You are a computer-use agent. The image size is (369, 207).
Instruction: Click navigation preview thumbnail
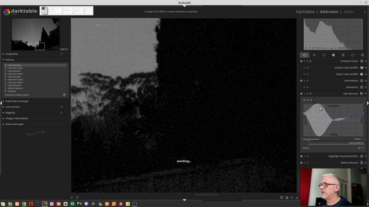point(36,34)
